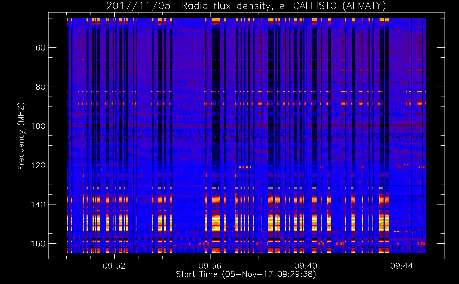The height and width of the screenshot is (284, 459).
Task: Click the 60 MHz frequency axis label
Action: [40, 48]
